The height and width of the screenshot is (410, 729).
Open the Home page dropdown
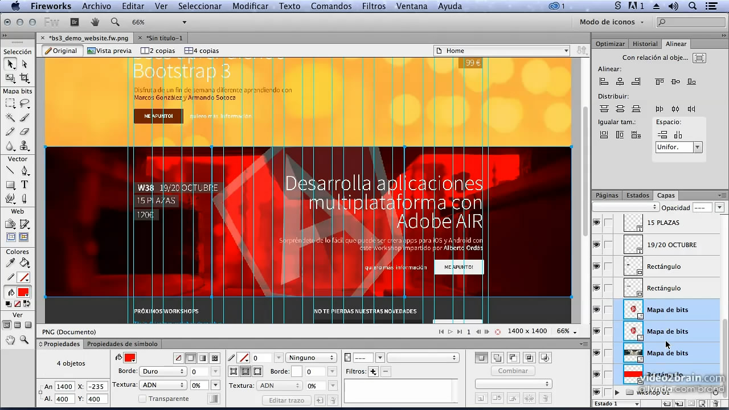point(502,51)
